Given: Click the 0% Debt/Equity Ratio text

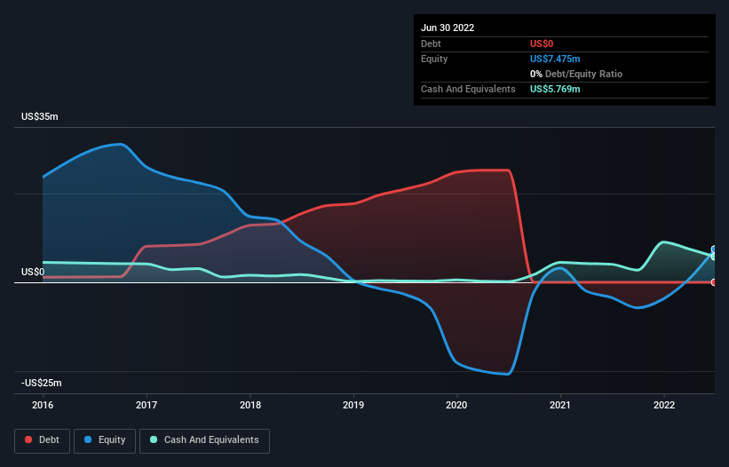Looking at the screenshot, I should point(576,74).
